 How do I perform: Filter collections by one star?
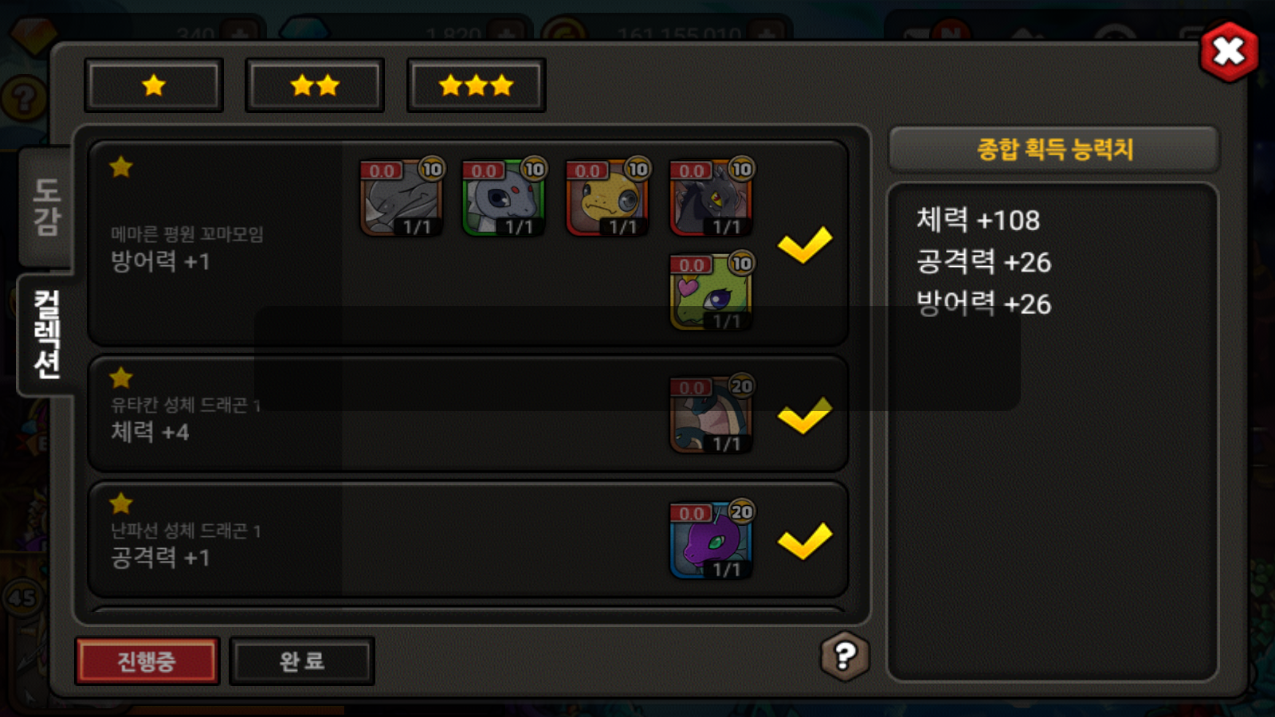click(154, 85)
